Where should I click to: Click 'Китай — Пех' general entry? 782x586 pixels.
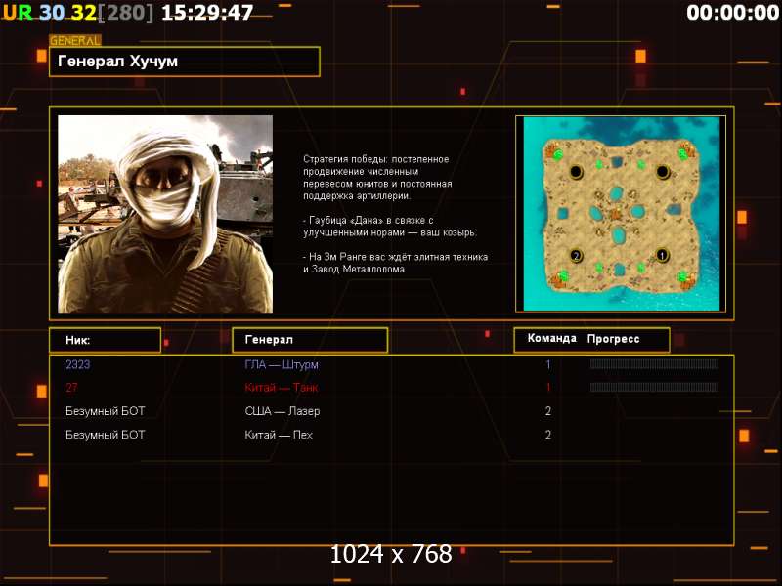click(279, 435)
